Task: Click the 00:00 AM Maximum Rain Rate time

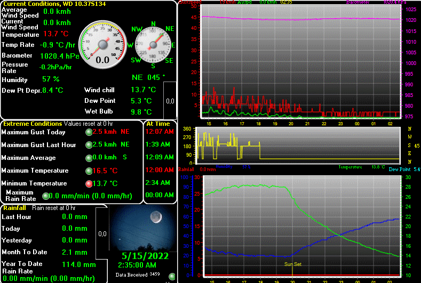Action: 160,195
